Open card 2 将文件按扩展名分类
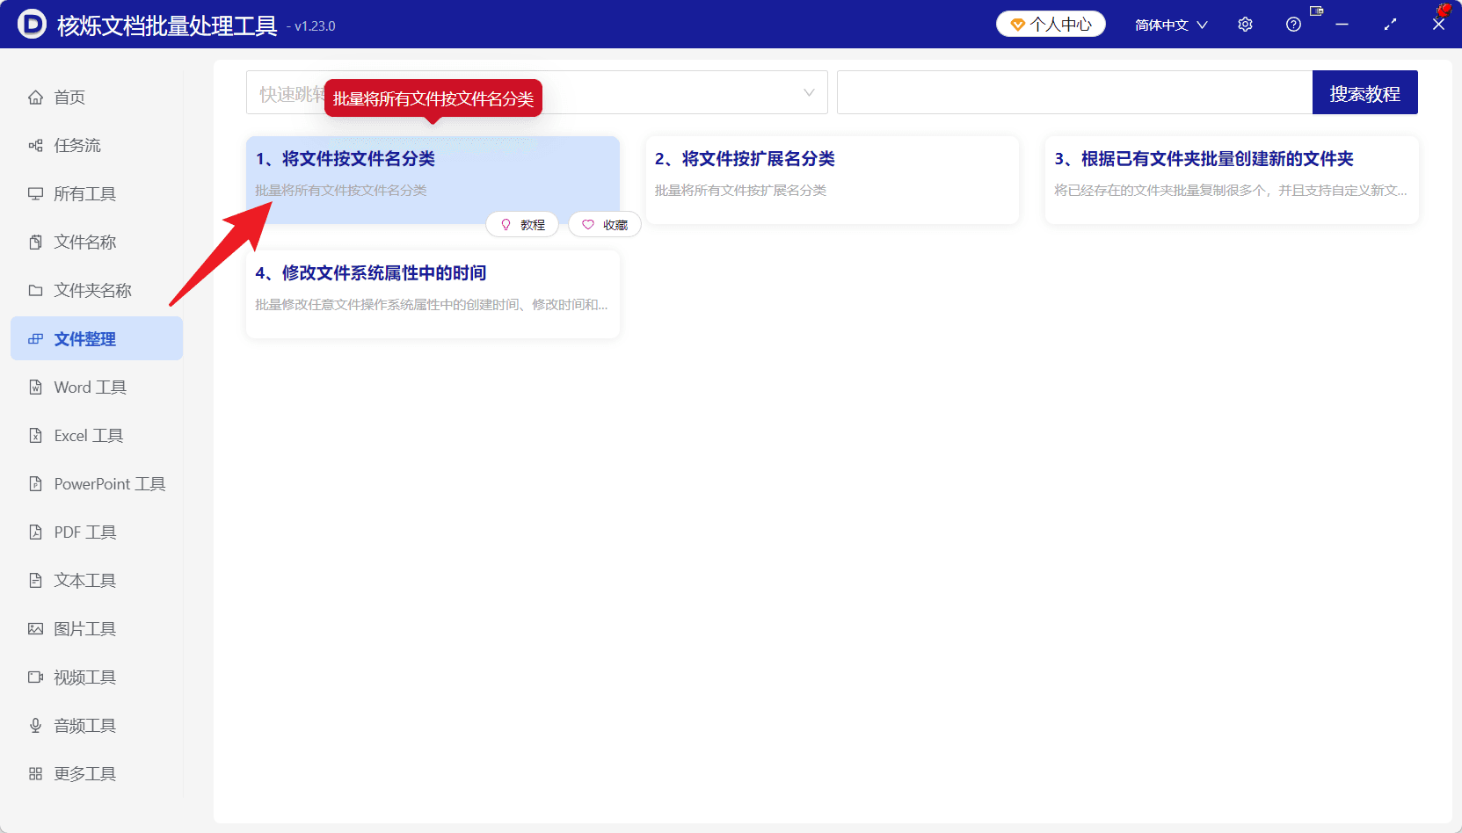The width and height of the screenshot is (1462, 833). (x=832, y=180)
